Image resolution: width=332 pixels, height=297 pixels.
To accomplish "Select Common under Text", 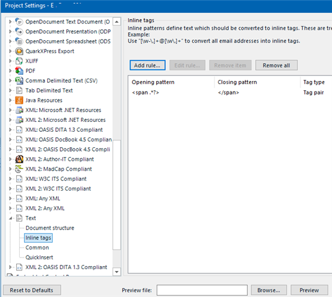I will pyautogui.click(x=37, y=247).
